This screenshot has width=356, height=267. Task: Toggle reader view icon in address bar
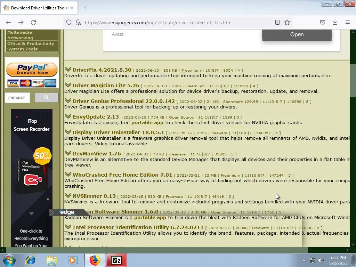coord(277,22)
